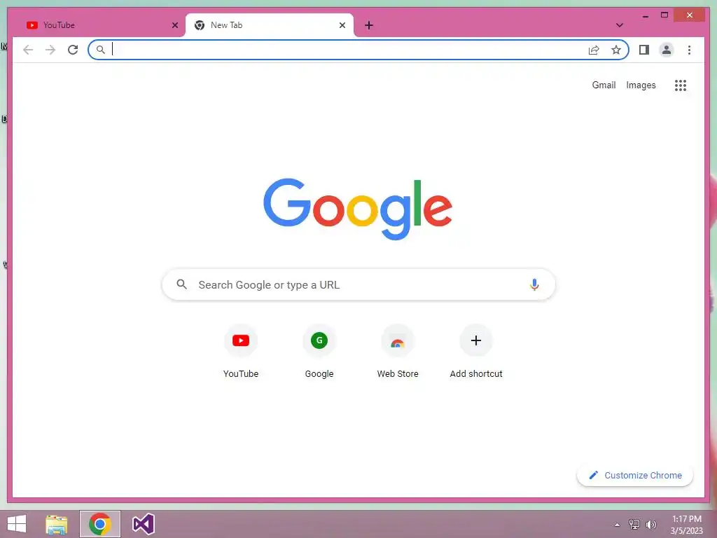Click the Google logo
Screen dimensions: 717x538
click(358, 209)
